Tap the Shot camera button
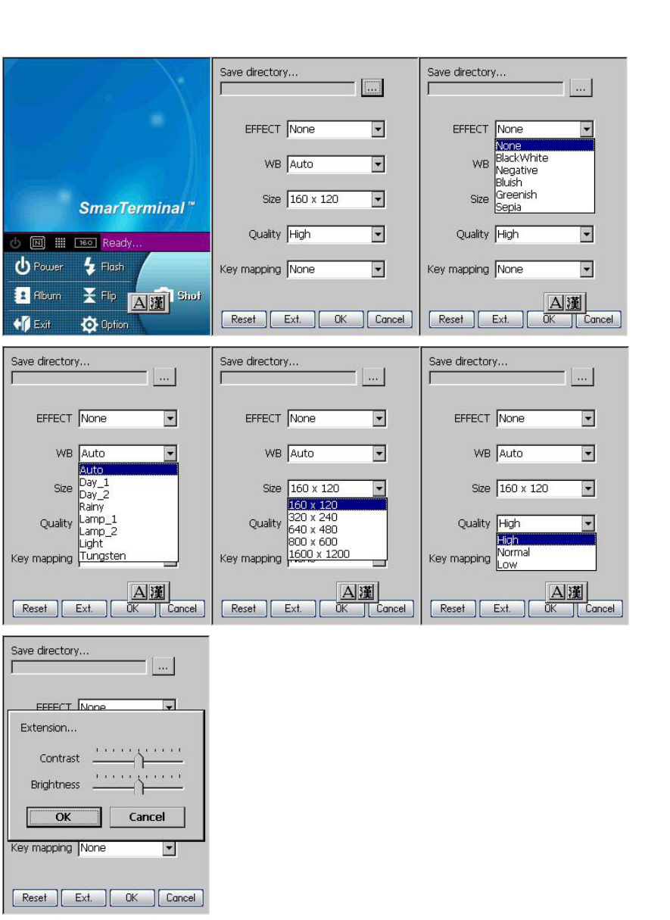 (180, 295)
